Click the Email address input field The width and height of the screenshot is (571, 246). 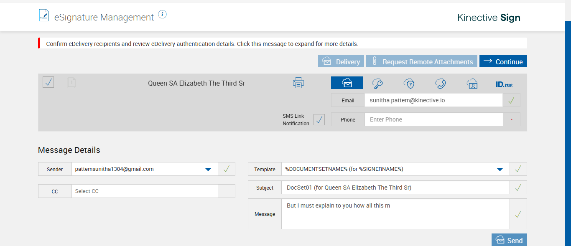[x=433, y=100]
